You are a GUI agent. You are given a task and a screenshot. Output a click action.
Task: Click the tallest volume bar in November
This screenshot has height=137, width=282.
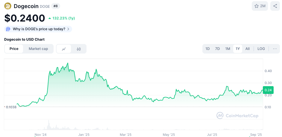48,125
